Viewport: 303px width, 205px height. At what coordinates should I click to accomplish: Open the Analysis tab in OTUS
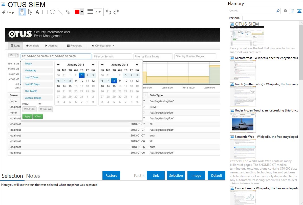pos(32,45)
